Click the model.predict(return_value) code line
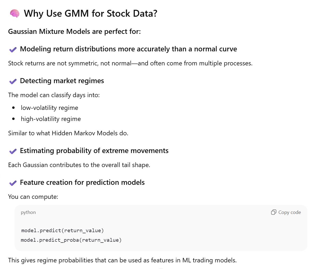This screenshot has height=269, width=322. pos(62,230)
